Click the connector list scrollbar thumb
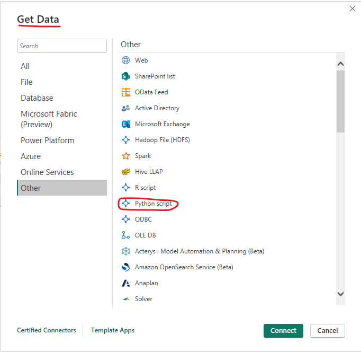This screenshot has width=361, height=352. coord(340,101)
